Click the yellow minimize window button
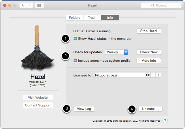 point(10,5)
